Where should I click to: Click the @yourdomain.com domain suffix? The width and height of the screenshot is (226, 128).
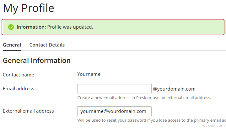coord(174,89)
